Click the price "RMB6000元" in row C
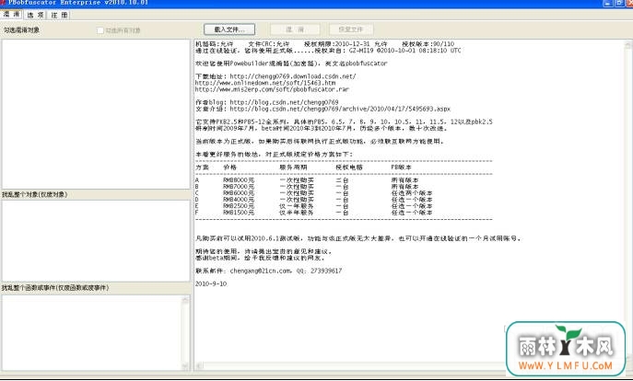633x381 pixels. (x=239, y=193)
